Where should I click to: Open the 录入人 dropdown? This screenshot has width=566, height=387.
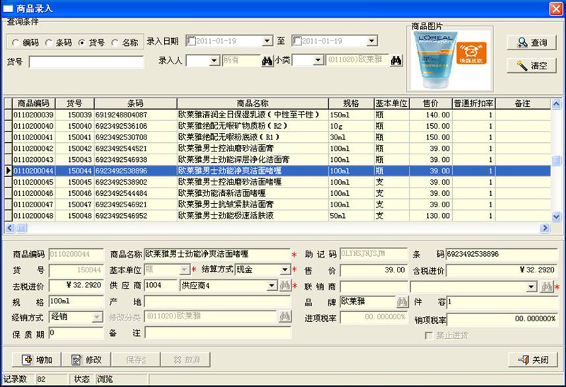[214, 60]
